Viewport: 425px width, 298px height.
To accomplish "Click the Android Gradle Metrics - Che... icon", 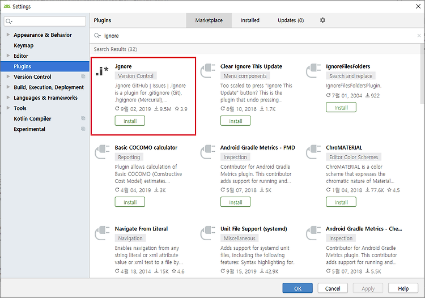I will click(x=313, y=233).
